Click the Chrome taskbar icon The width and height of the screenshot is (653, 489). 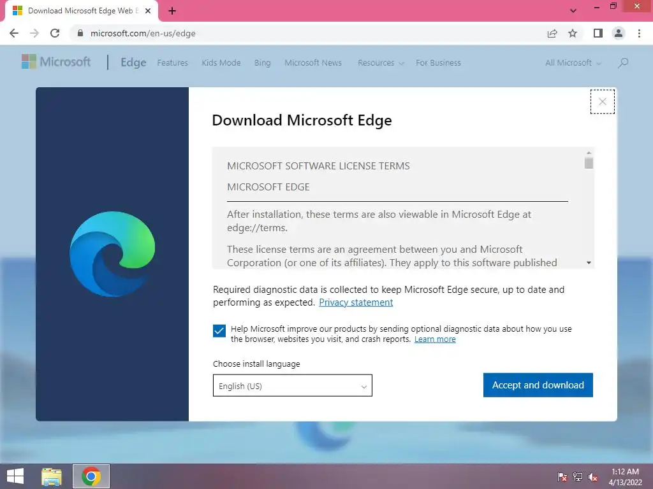click(x=91, y=476)
